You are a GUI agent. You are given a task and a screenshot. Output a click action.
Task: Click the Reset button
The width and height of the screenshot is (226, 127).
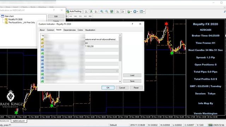click(x=136, y=88)
